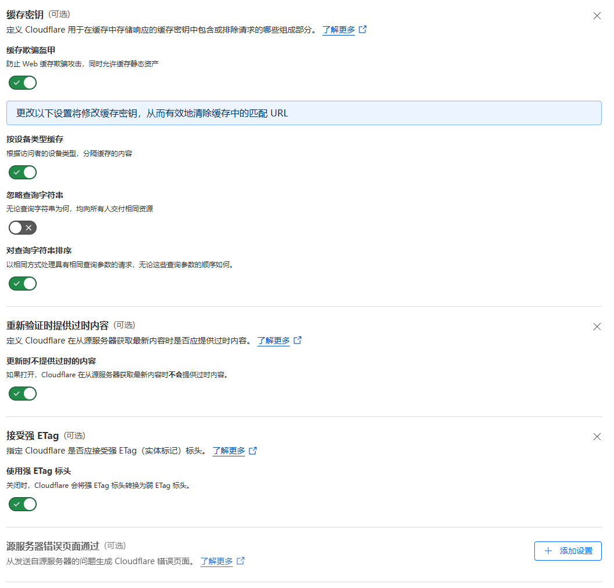Screen dimensions: 614x588
Task: Remove the 重新验证时提供过时内容 setting via X
Action: pos(597,327)
